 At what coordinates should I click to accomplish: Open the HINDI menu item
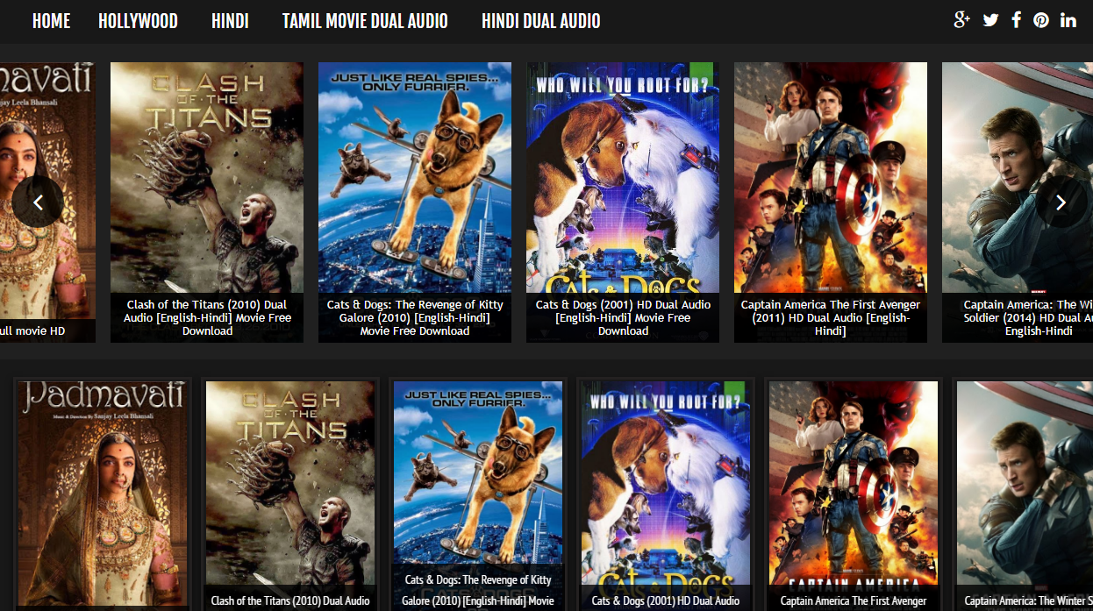230,21
